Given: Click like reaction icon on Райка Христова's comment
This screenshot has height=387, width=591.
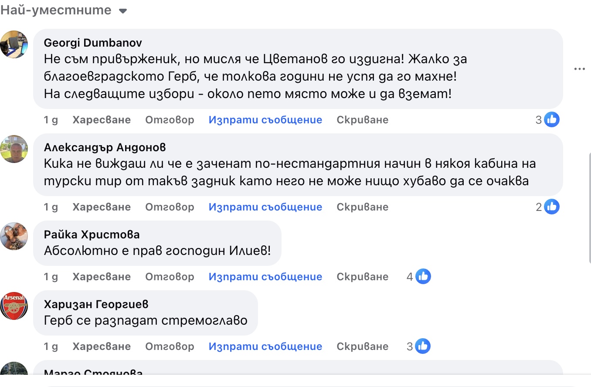Looking at the screenshot, I should [423, 276].
